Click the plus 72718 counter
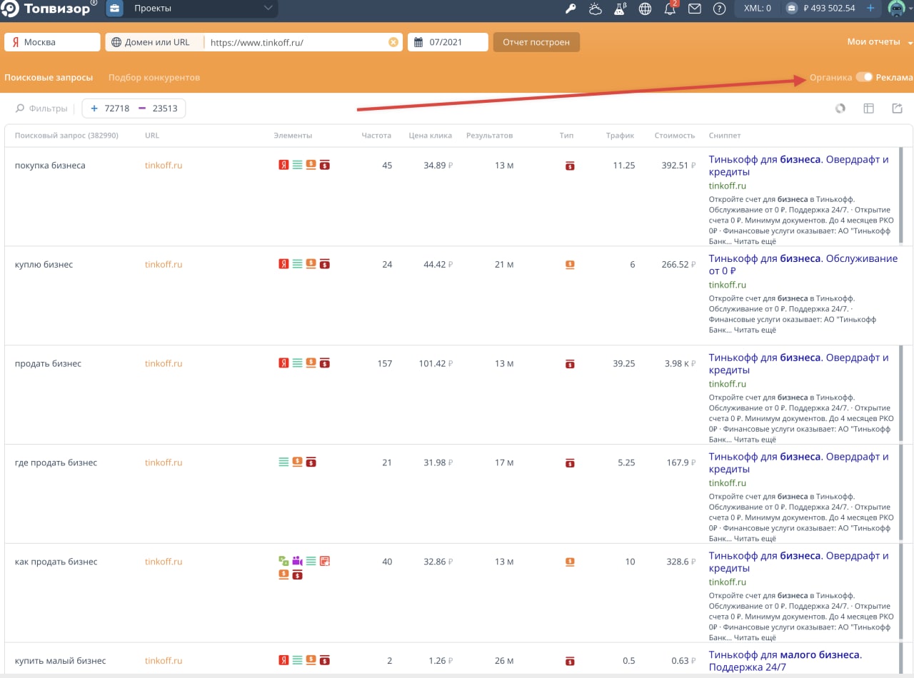Image resolution: width=914 pixels, height=678 pixels. tap(109, 108)
